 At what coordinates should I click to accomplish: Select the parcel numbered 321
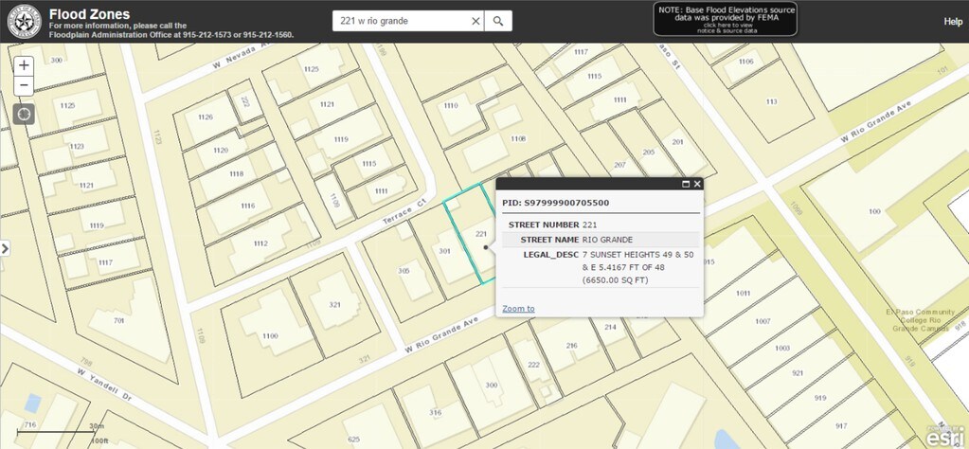click(333, 304)
